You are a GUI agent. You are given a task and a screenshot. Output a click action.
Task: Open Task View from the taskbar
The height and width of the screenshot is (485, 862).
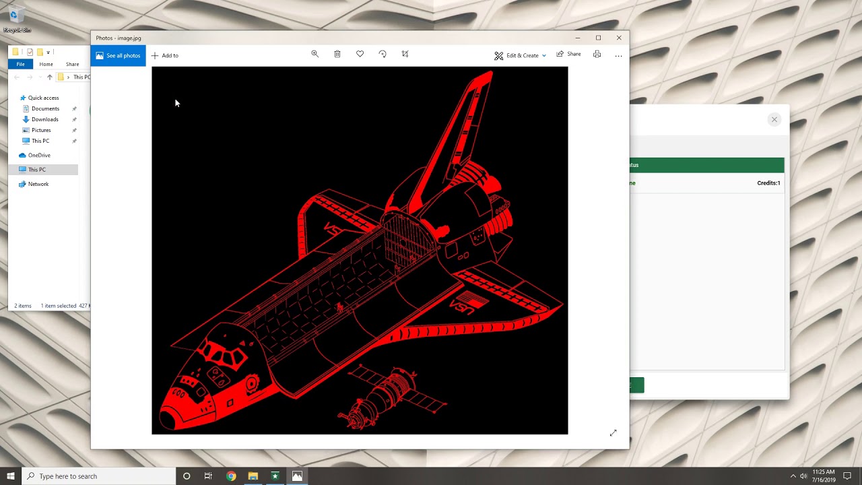pyautogui.click(x=208, y=476)
